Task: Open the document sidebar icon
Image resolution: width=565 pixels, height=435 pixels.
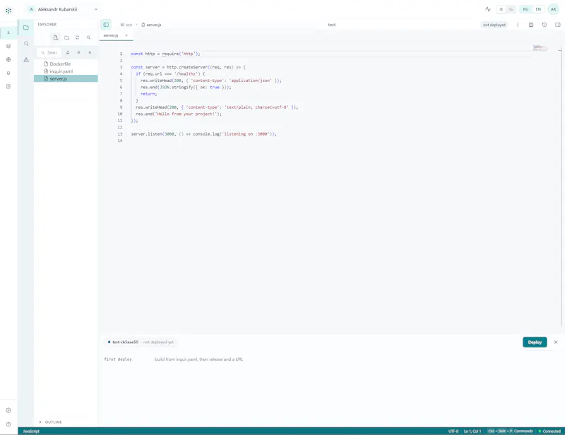Action: click(8, 86)
